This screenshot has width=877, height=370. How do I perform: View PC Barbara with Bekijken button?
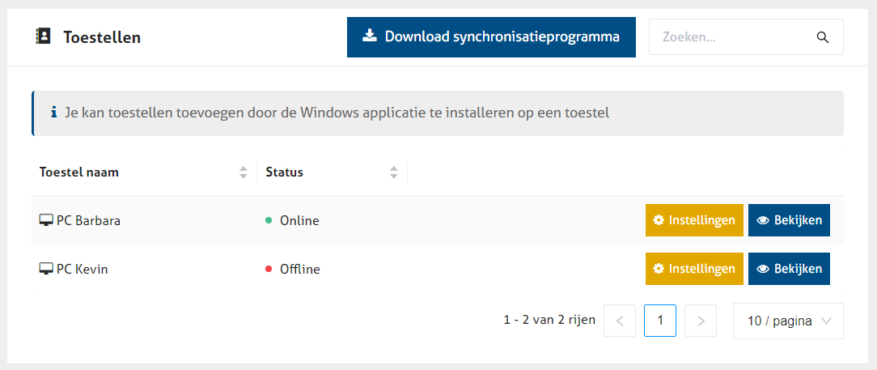[x=789, y=220]
